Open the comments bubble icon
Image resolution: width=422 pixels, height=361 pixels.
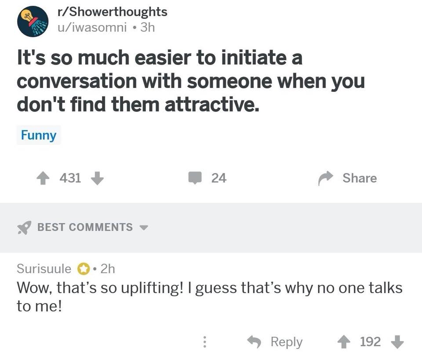pos(195,178)
